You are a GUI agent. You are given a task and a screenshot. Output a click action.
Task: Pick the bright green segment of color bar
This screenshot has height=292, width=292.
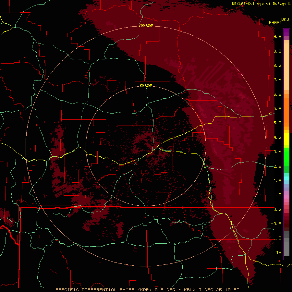pyautogui.click(x=286, y=156)
